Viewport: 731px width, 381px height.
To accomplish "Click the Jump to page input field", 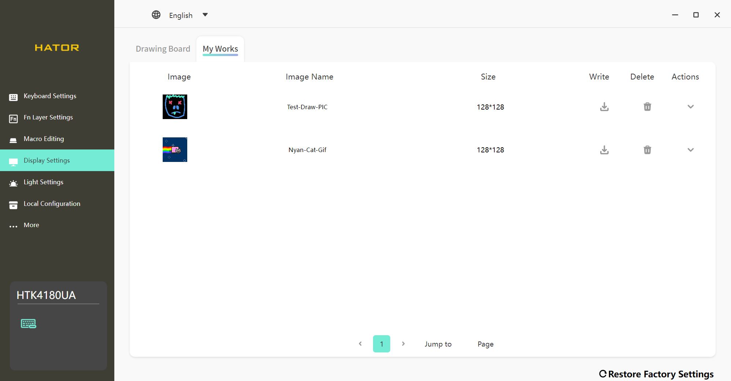I will click(x=464, y=344).
